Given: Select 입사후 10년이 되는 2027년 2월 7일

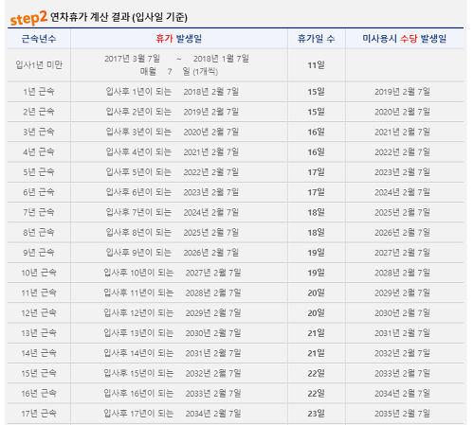Looking at the screenshot, I should point(173,273).
